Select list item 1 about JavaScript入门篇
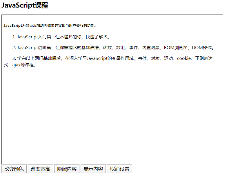This screenshot has height=184, width=238. pos(61,37)
